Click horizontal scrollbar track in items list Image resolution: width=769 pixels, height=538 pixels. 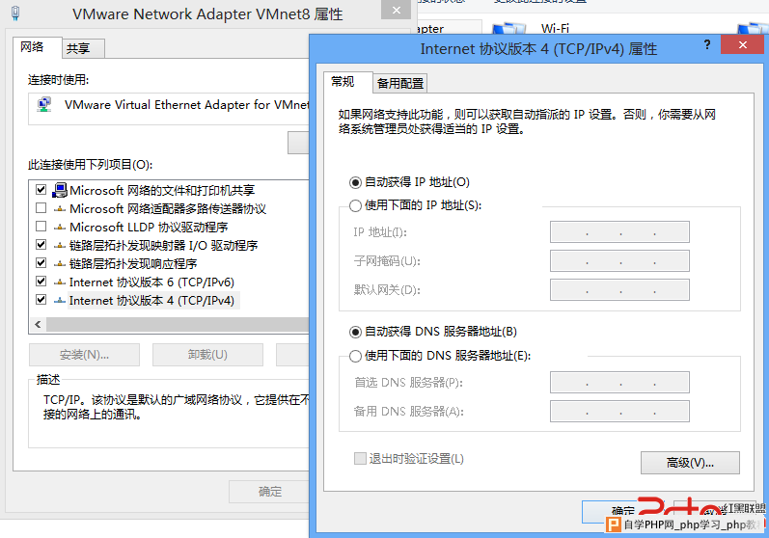pyautogui.click(x=178, y=324)
